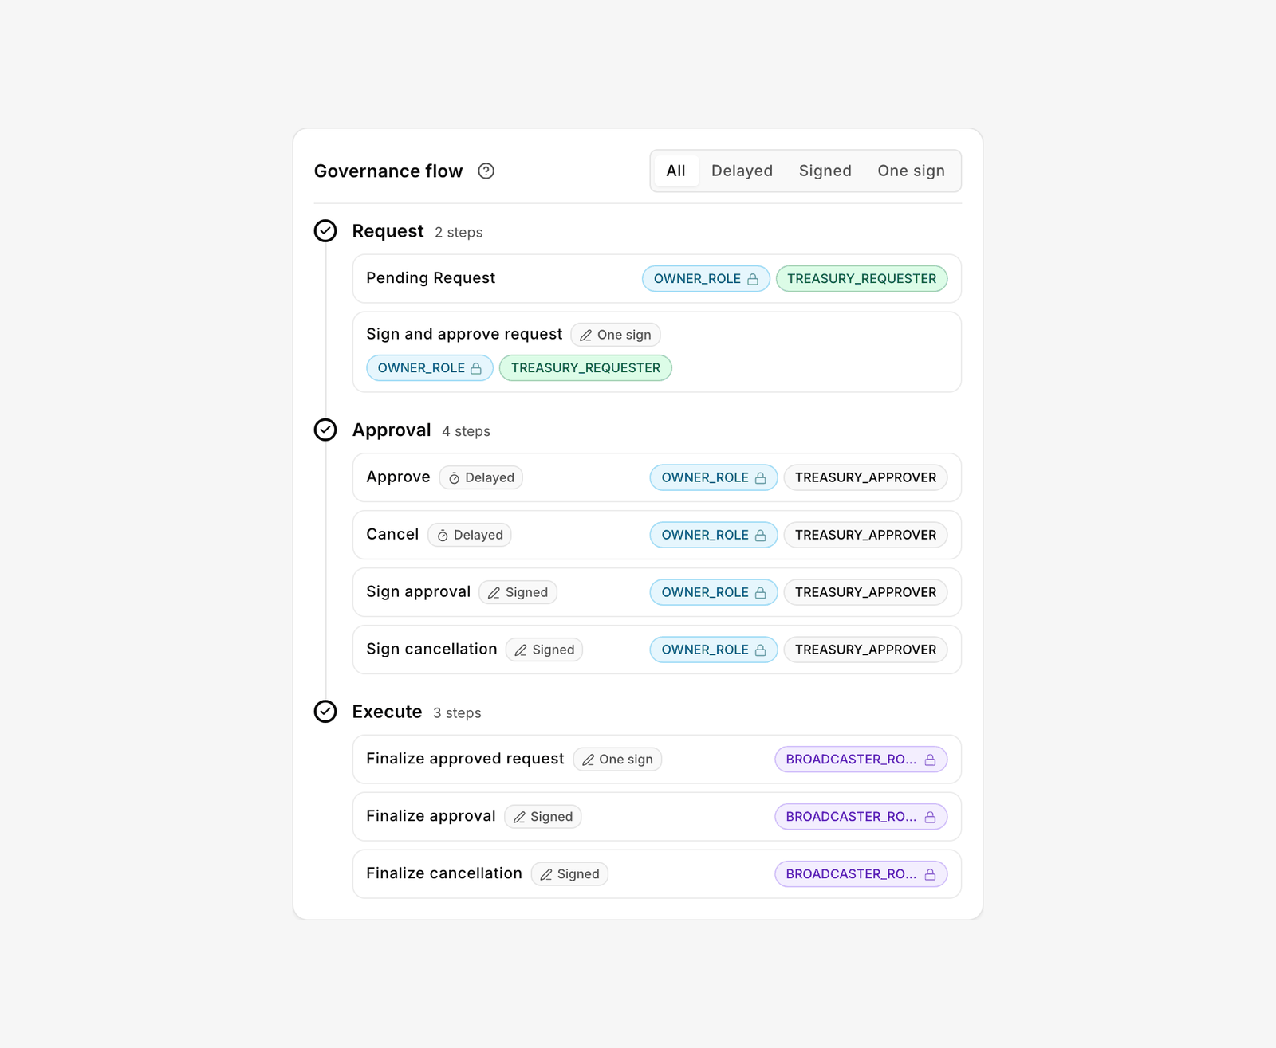Viewport: 1276px width, 1048px height.
Task: Click TREASURY_APPROVER badge in the Approve row
Action: click(x=865, y=477)
